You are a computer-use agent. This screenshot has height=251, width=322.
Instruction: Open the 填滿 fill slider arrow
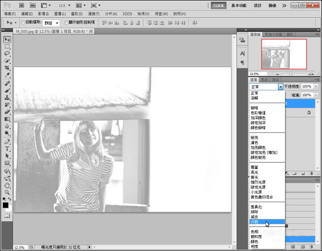316,95
